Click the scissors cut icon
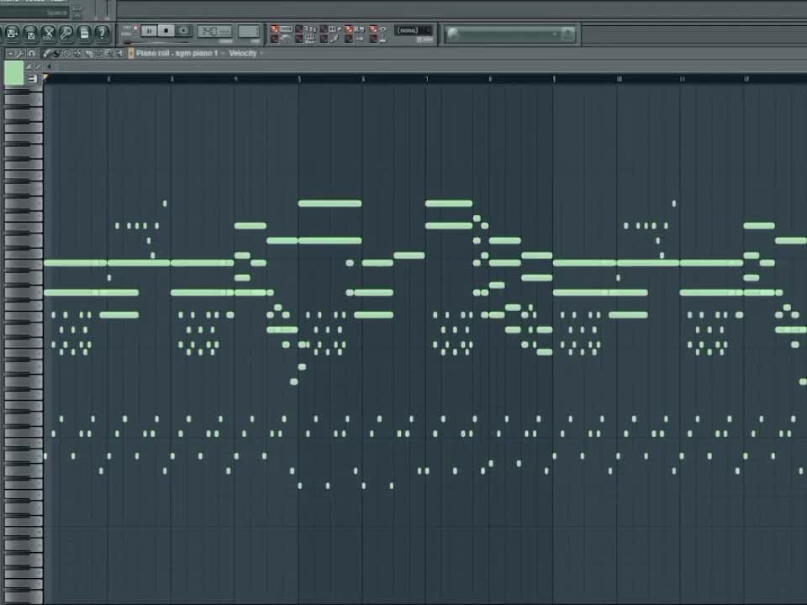The image size is (807, 605). [49, 34]
